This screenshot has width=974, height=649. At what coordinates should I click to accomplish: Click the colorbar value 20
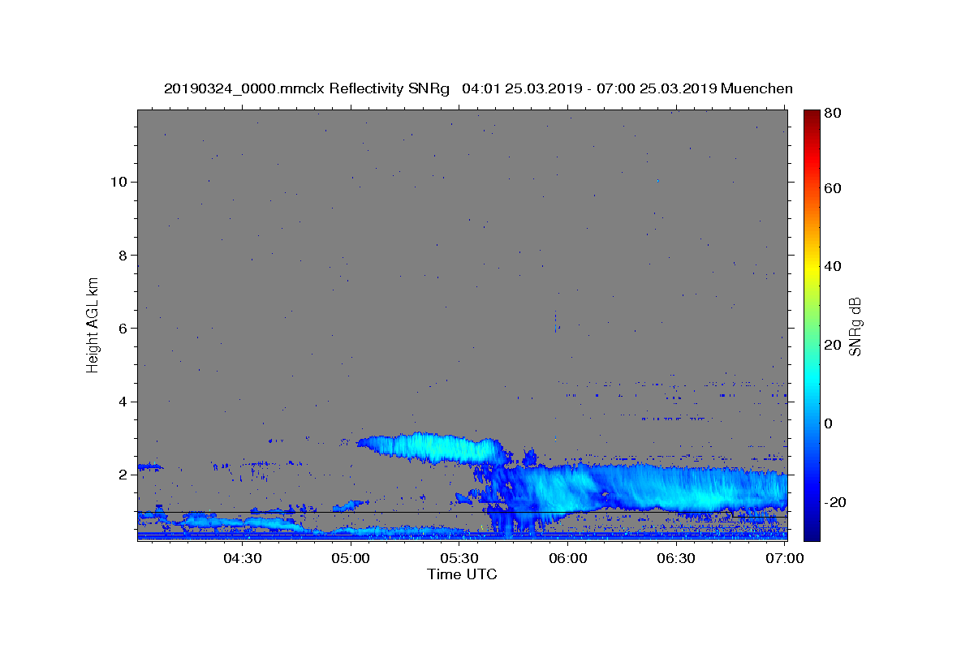click(x=834, y=345)
